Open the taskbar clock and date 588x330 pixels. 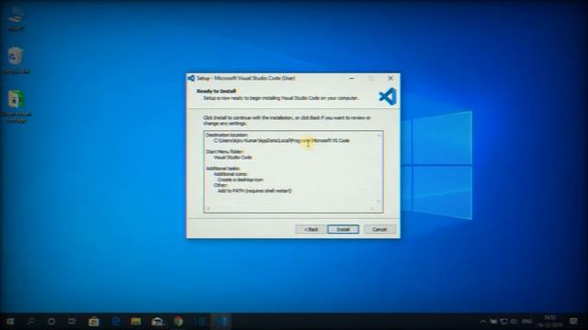coord(550,322)
